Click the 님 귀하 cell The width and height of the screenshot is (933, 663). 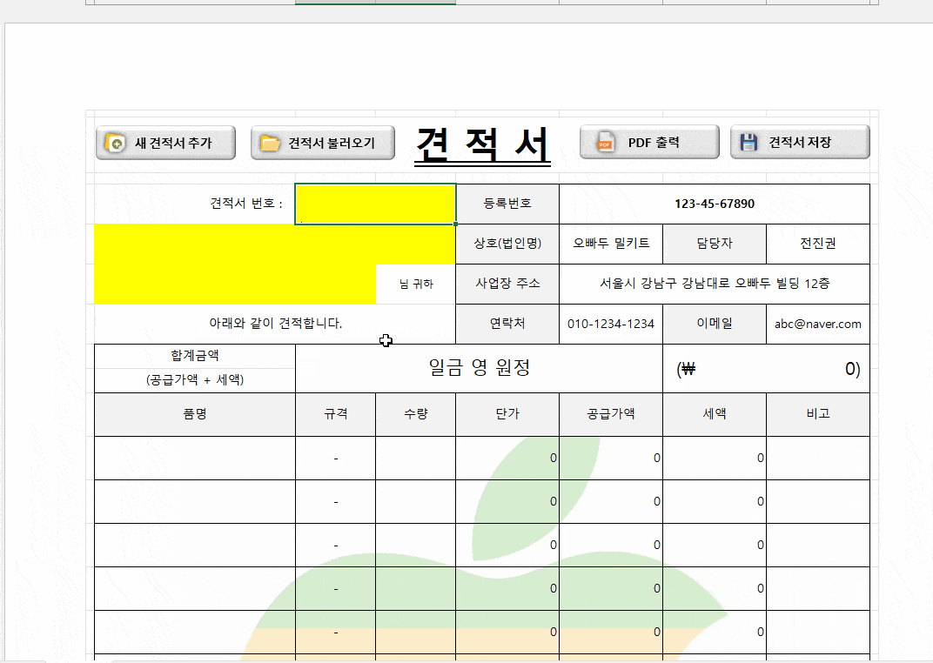pos(416,284)
